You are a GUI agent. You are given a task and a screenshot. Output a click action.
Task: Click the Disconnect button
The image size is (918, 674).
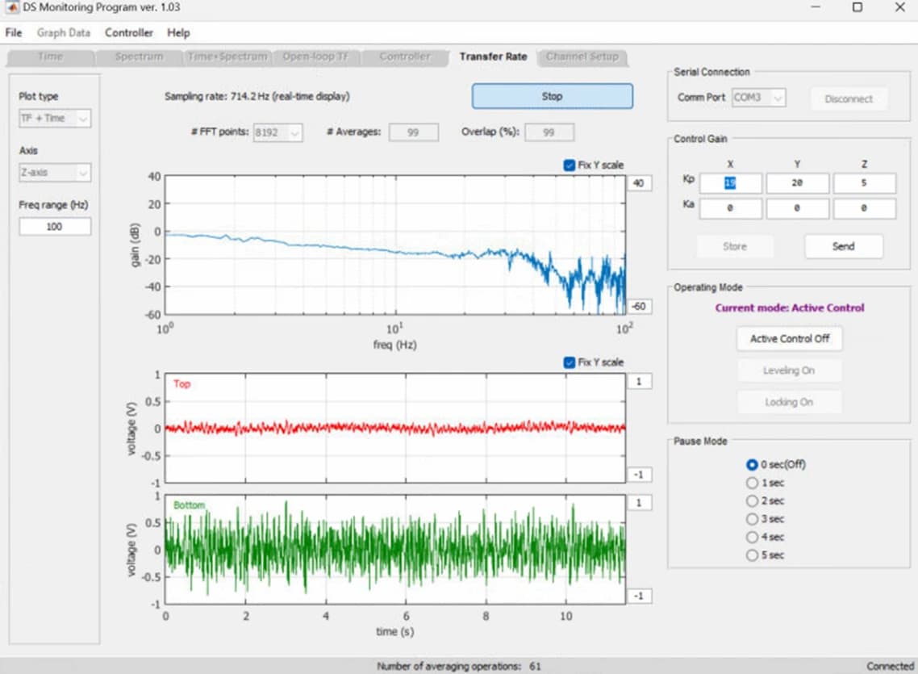coord(849,99)
